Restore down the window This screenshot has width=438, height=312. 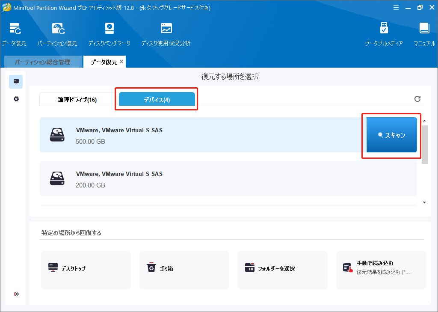[420, 8]
